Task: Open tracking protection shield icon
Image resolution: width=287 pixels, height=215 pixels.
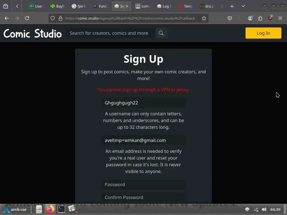Action: click(x=53, y=18)
